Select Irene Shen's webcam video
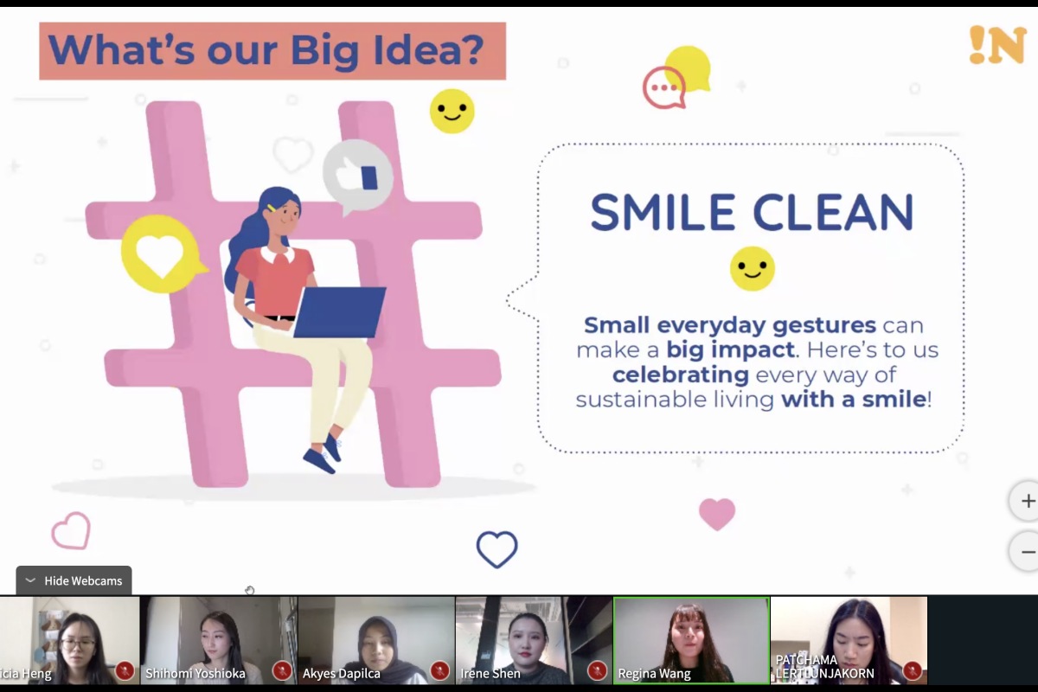The height and width of the screenshot is (692, 1038). pyautogui.click(x=533, y=636)
